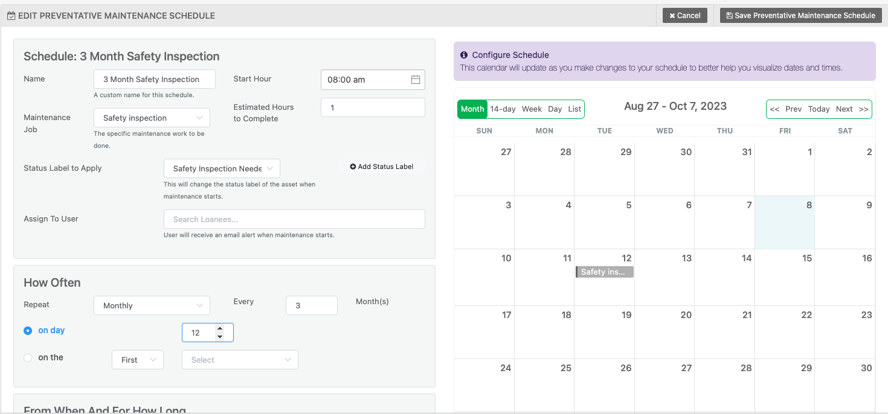
Task: Click the info icon beside Configure Schedule
Action: pyautogui.click(x=464, y=55)
